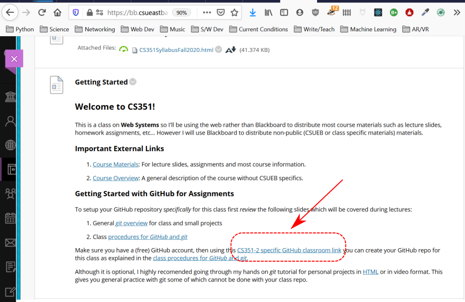Image resolution: width=465 pixels, height=302 pixels.
Task: Open the meatball menu of three dots
Action: [206, 12]
